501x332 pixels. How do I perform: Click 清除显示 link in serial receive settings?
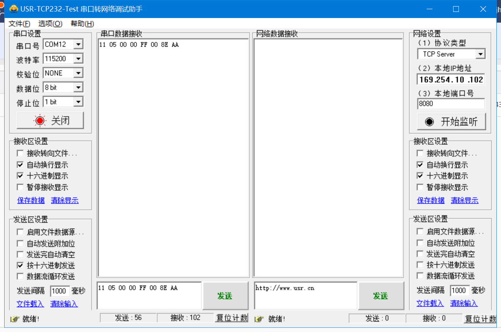(65, 201)
